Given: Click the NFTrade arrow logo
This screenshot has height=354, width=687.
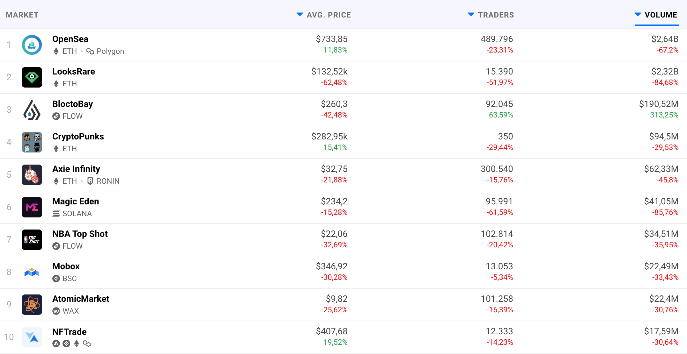Looking at the screenshot, I should pyautogui.click(x=32, y=337).
